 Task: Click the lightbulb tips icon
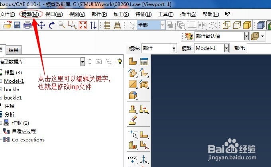(x=120, y=61)
